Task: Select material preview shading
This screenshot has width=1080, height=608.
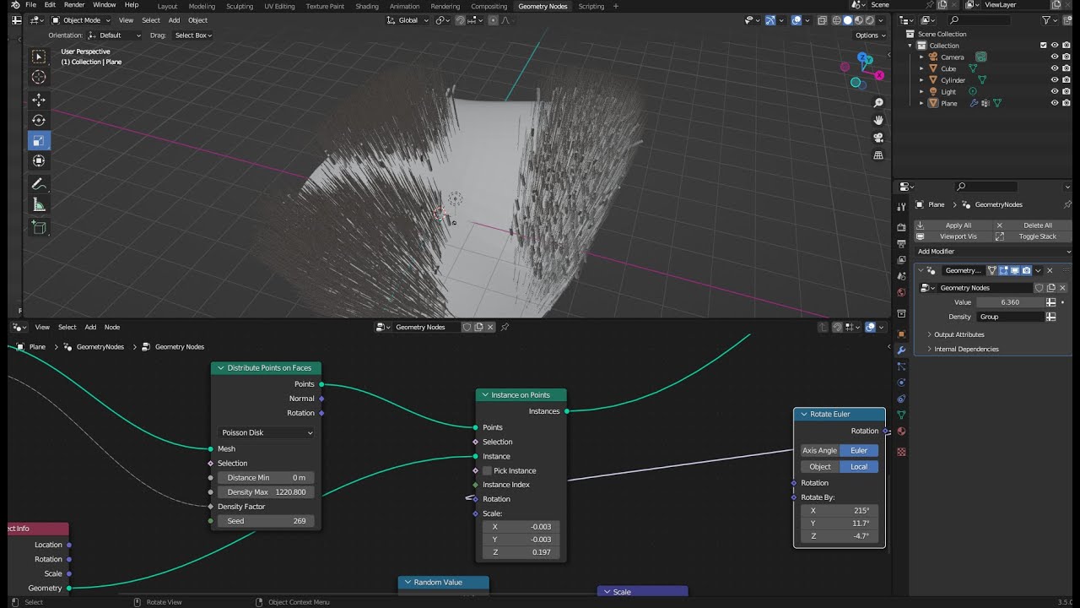Action: point(859,20)
